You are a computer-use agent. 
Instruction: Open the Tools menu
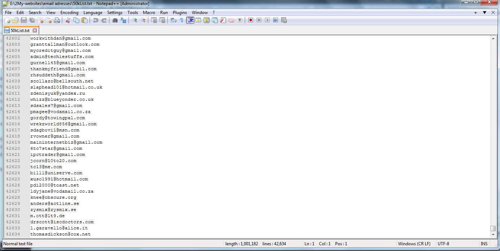[x=133, y=13]
